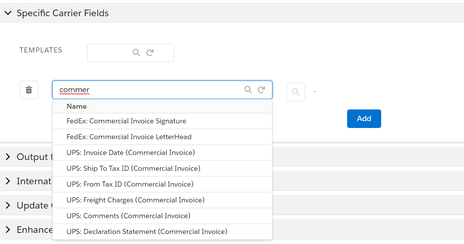Click the TEMPLATES label

pyautogui.click(x=41, y=50)
